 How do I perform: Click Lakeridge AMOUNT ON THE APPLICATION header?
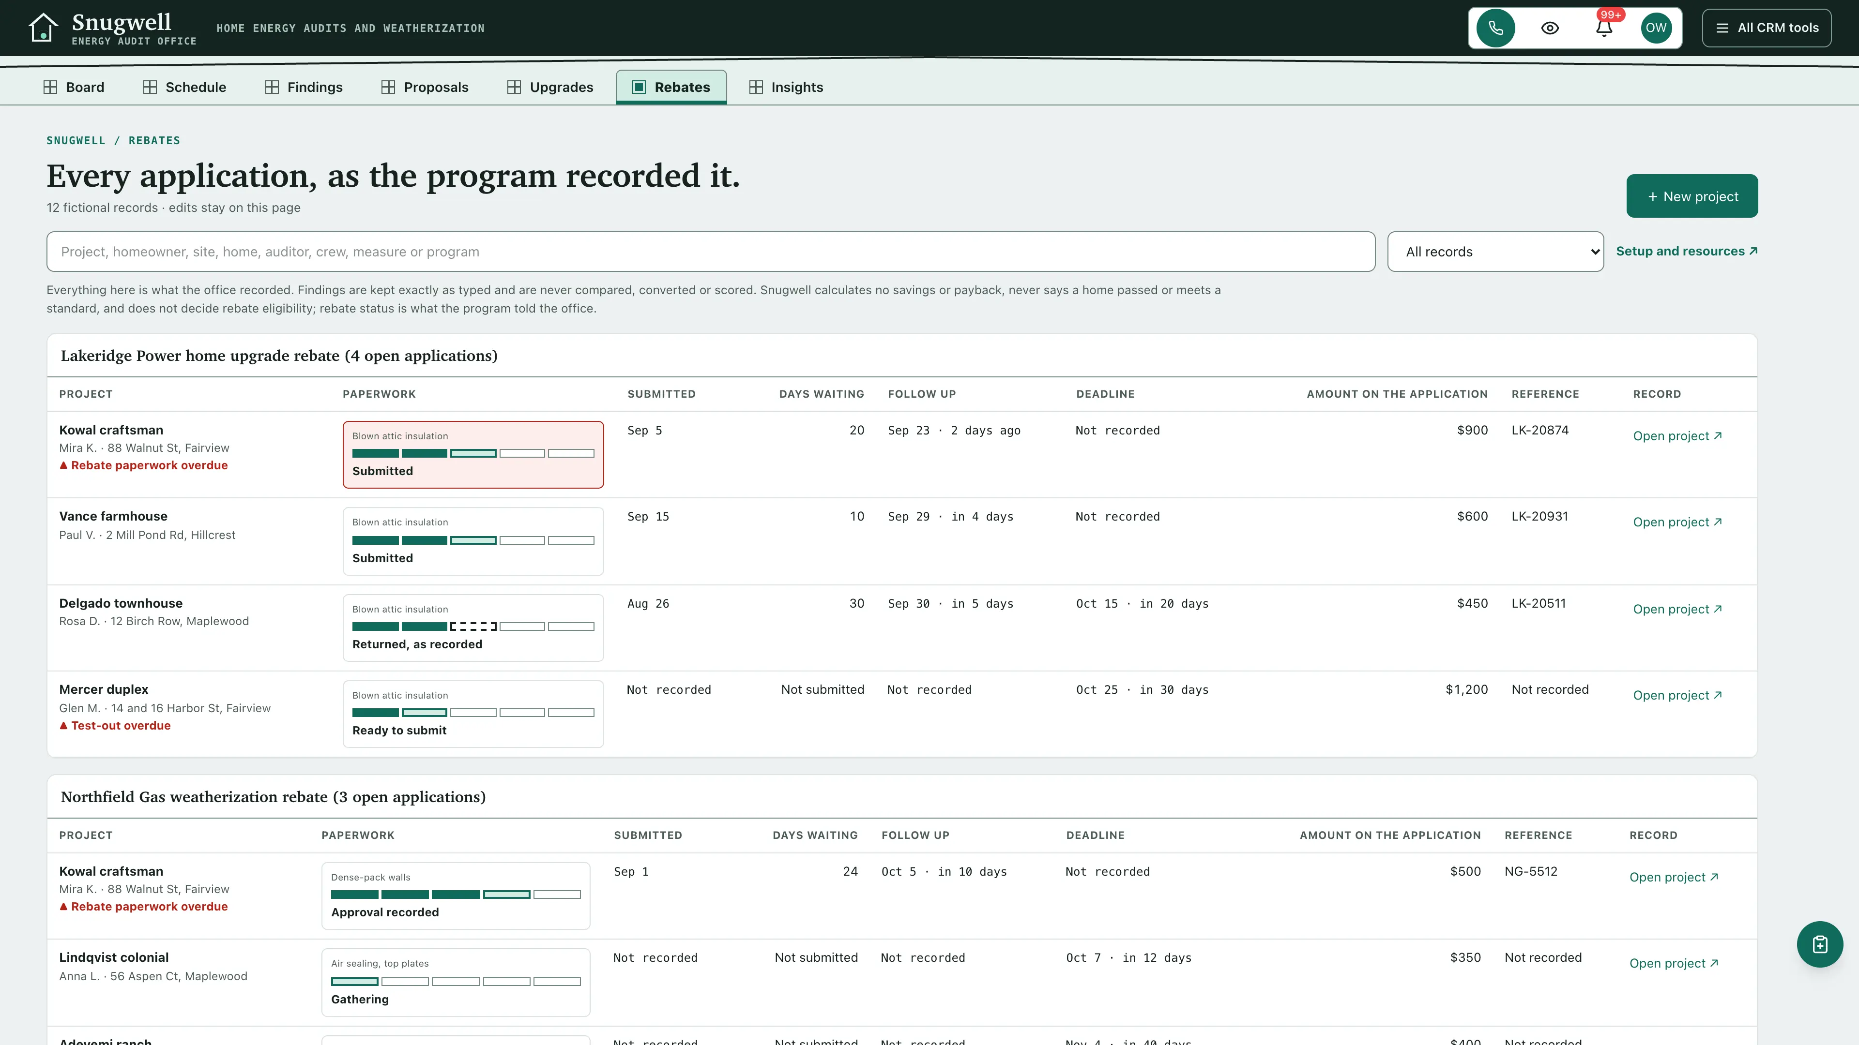tap(1397, 394)
